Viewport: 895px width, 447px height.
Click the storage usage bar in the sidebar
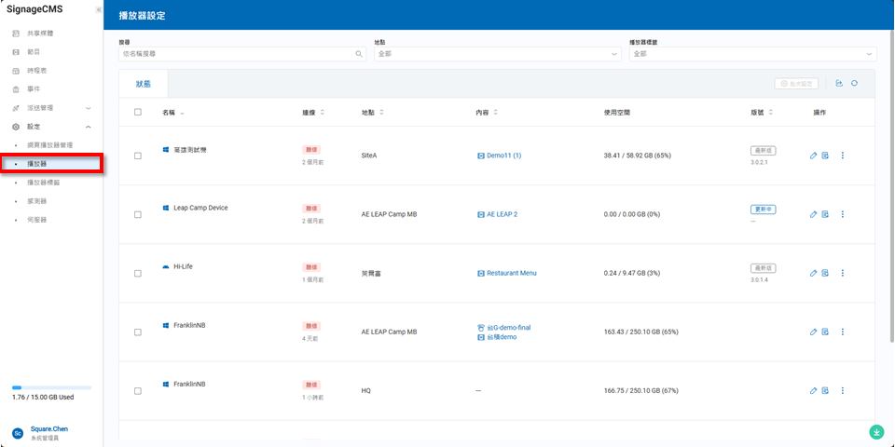click(51, 386)
